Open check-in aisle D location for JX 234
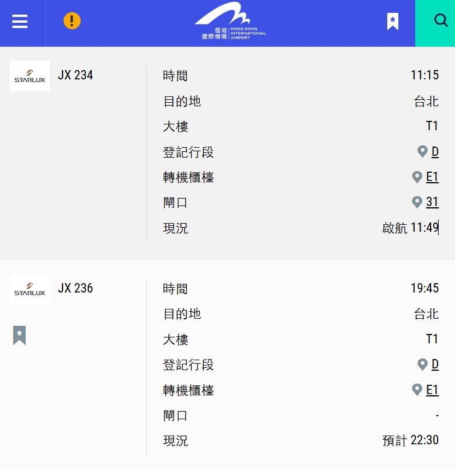Viewport: 455px width, 470px height. [435, 152]
